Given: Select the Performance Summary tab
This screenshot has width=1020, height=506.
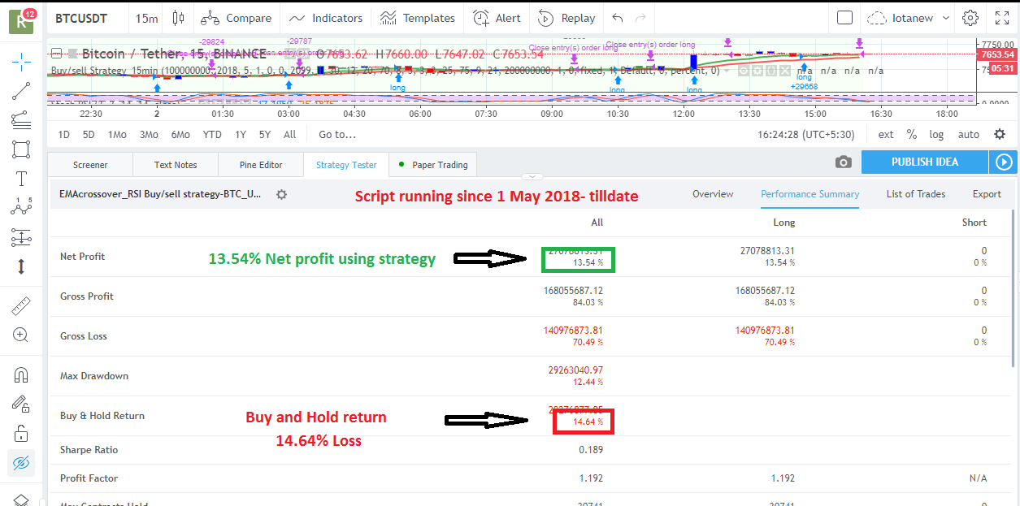Looking at the screenshot, I should pyautogui.click(x=809, y=194).
